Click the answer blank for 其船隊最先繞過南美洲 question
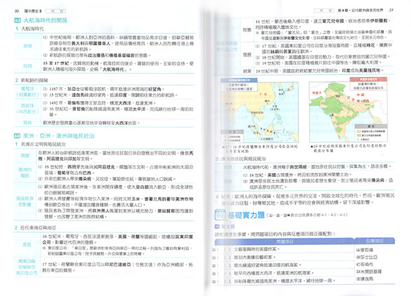 221,281
